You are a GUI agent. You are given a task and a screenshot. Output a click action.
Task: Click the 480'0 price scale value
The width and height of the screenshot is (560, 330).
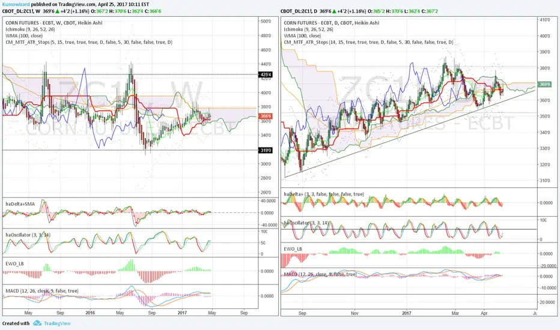pos(266,35)
